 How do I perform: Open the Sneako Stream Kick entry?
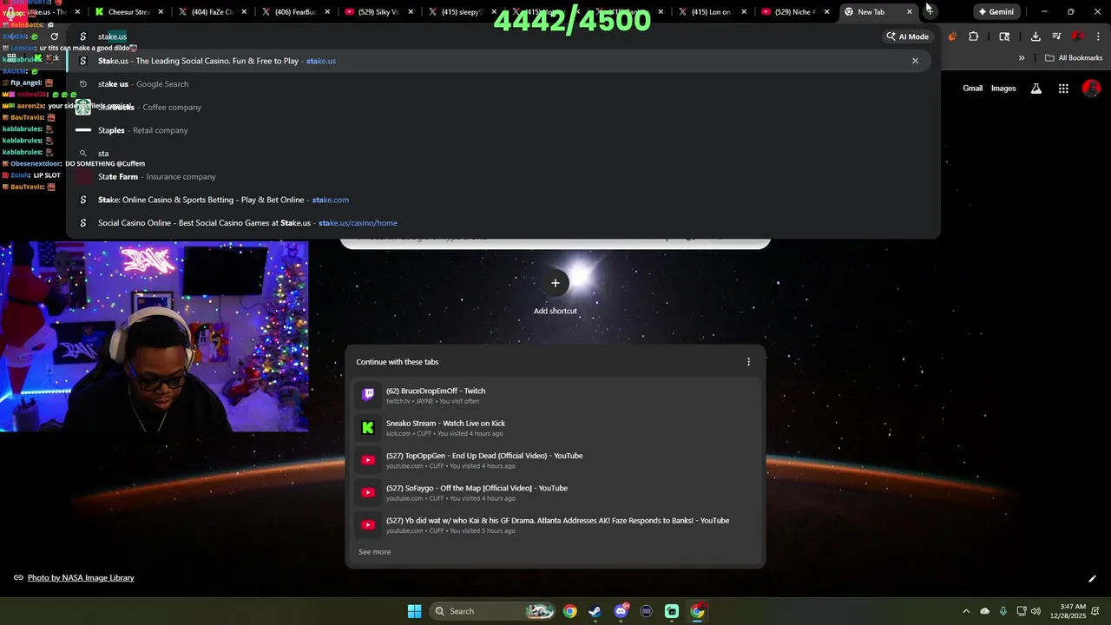pos(555,428)
